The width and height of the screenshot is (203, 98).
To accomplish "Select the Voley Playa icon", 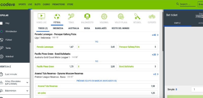I will [x=121, y=16].
